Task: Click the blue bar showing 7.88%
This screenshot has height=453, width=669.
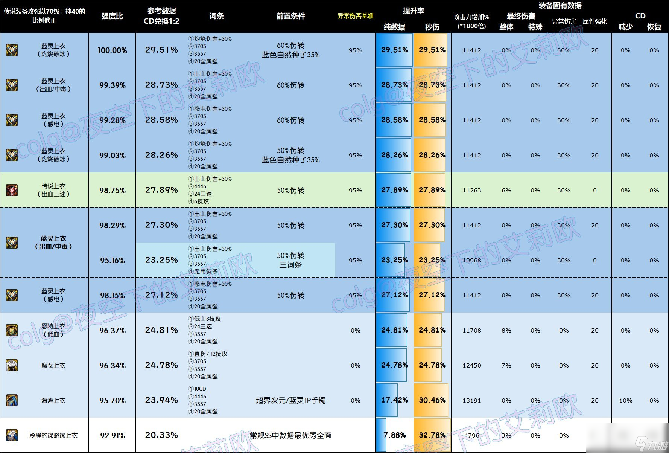Action: [x=381, y=435]
